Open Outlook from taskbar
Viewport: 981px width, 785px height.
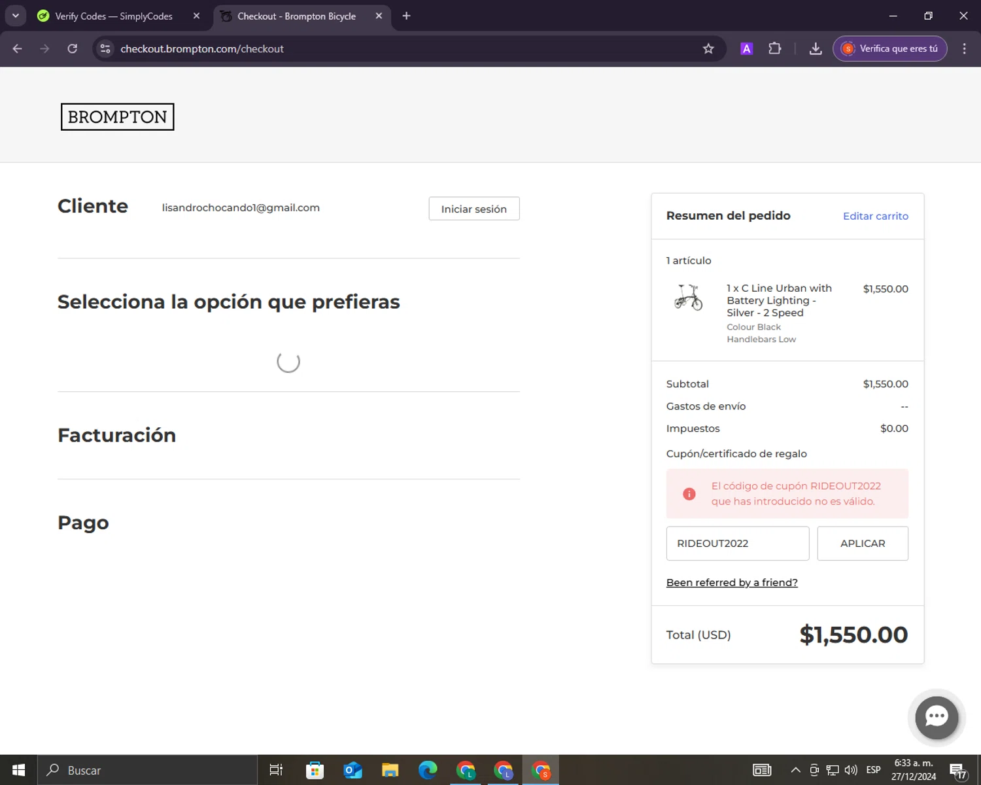(x=353, y=770)
